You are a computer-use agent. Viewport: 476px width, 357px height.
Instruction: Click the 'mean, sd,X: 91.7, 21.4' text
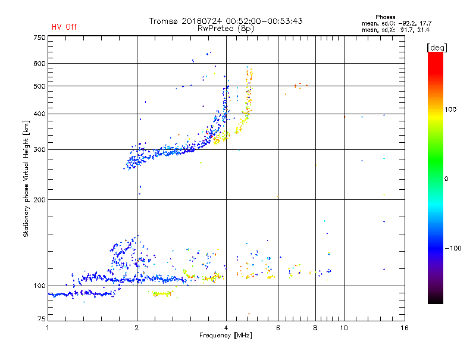396,30
